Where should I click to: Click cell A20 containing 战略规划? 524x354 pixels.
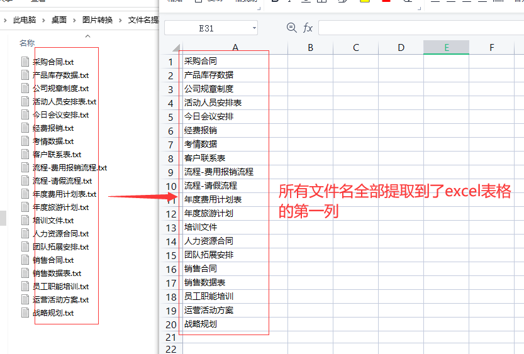click(235, 324)
